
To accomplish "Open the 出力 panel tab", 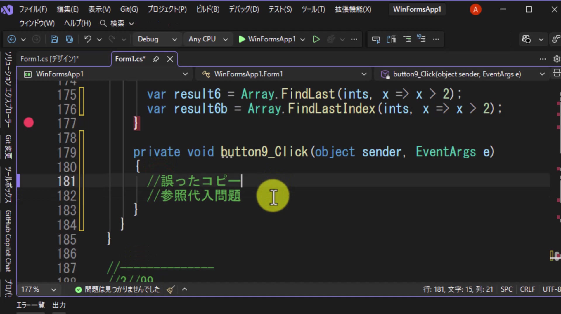I will [59, 305].
